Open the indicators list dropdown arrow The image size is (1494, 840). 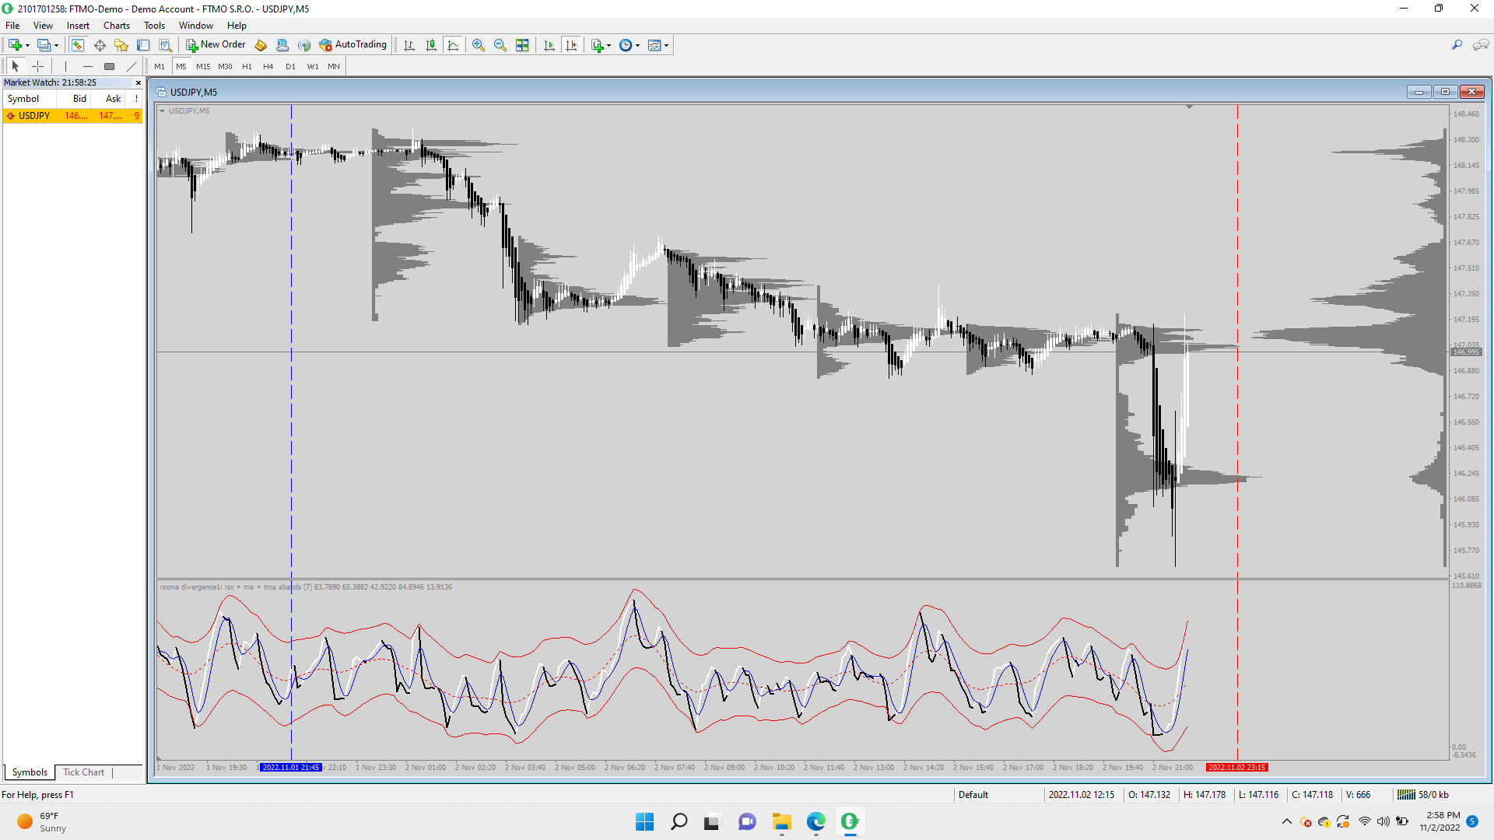[608, 45]
